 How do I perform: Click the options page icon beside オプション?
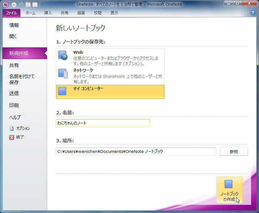click(x=11, y=128)
